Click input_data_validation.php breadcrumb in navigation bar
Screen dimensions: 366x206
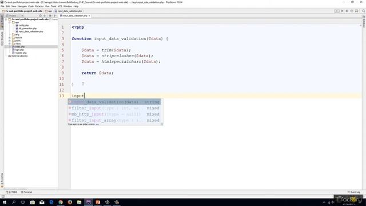69,11
